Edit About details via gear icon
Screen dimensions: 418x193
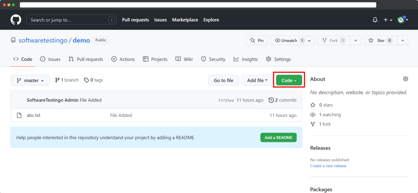point(405,79)
